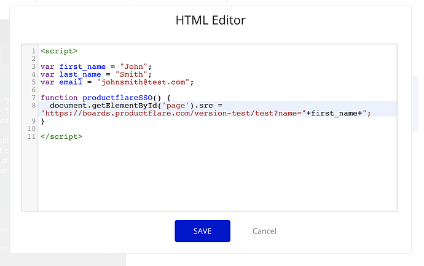The image size is (424, 266).
Task: Click the closing brace on line 9
Action: coord(43,121)
